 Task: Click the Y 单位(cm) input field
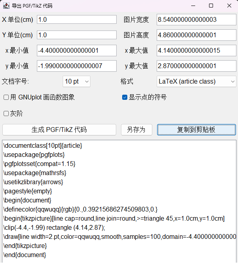(x=77, y=35)
